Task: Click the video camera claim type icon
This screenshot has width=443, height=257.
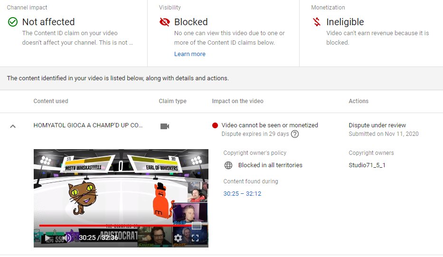Action: tap(165, 126)
